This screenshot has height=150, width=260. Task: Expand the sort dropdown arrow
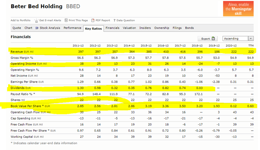(251, 39)
